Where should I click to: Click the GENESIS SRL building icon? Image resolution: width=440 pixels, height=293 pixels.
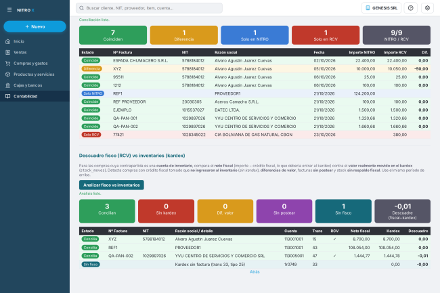pos(368,8)
